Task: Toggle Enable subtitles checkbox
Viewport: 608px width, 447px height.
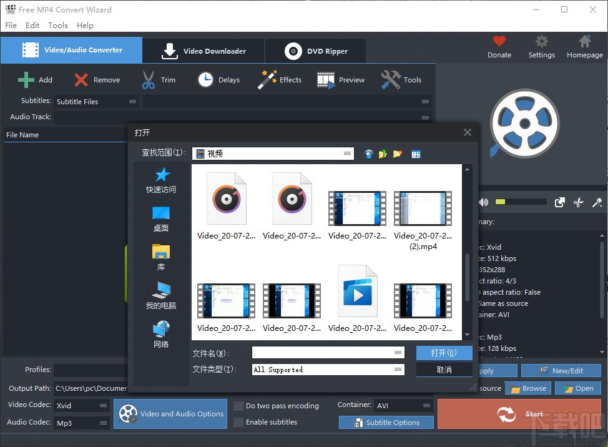Action: [238, 422]
